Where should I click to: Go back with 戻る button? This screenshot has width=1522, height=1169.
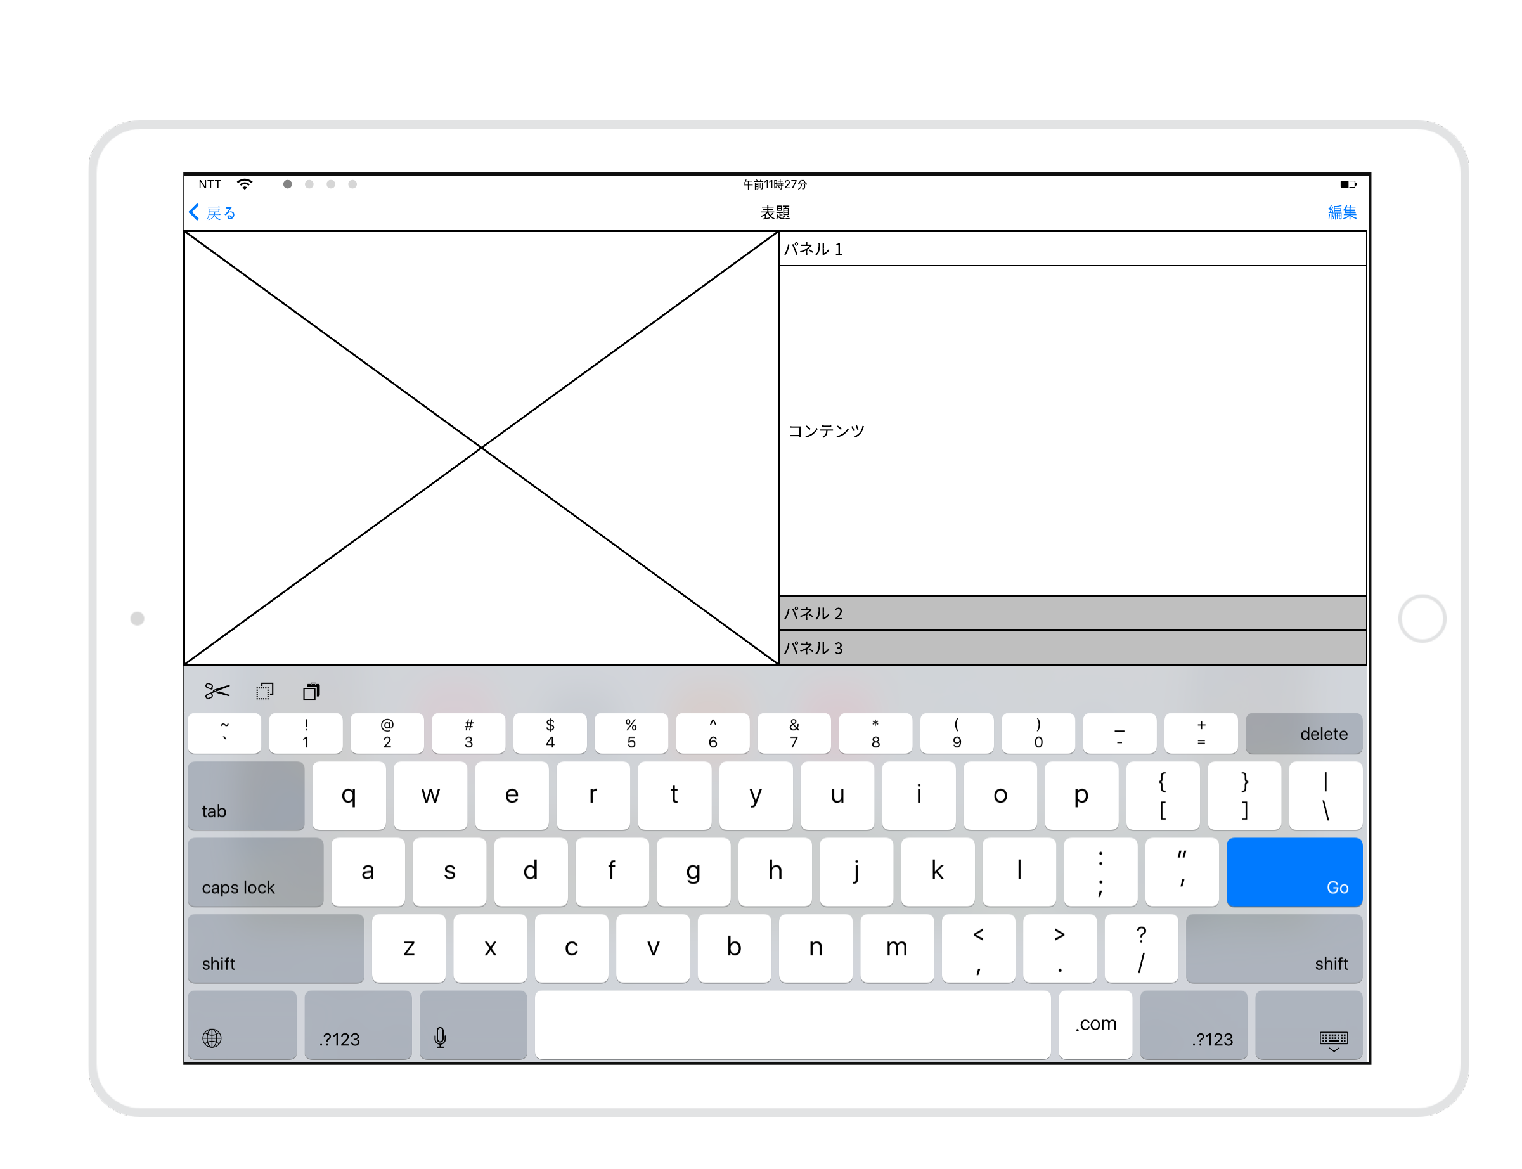tap(213, 212)
